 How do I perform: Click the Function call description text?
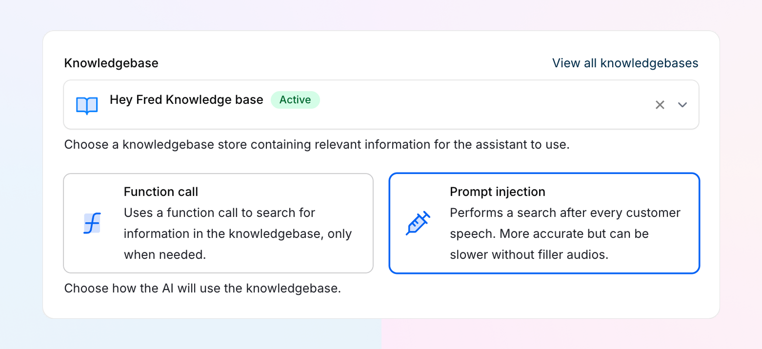(238, 233)
